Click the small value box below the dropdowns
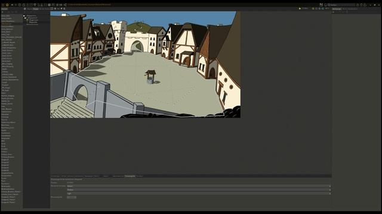 pos(72,197)
